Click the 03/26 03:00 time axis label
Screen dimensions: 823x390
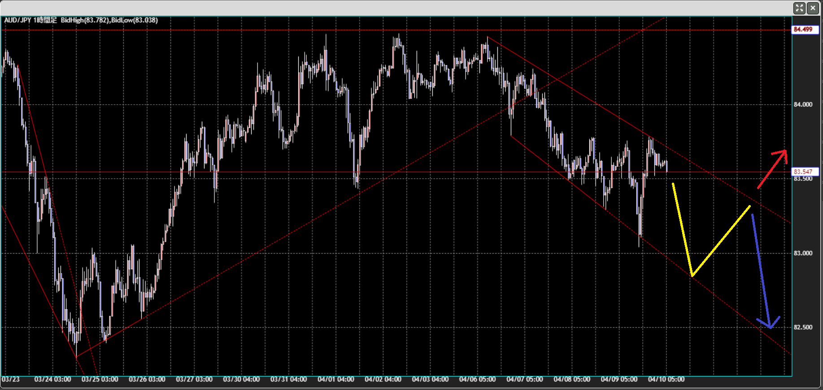147,380
